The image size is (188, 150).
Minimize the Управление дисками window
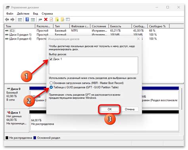pos(157,8)
